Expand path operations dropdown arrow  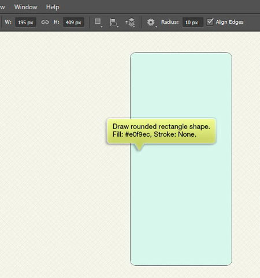102,27
